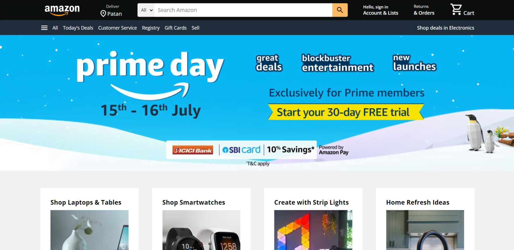Click the SBI card logo

pos(241,150)
